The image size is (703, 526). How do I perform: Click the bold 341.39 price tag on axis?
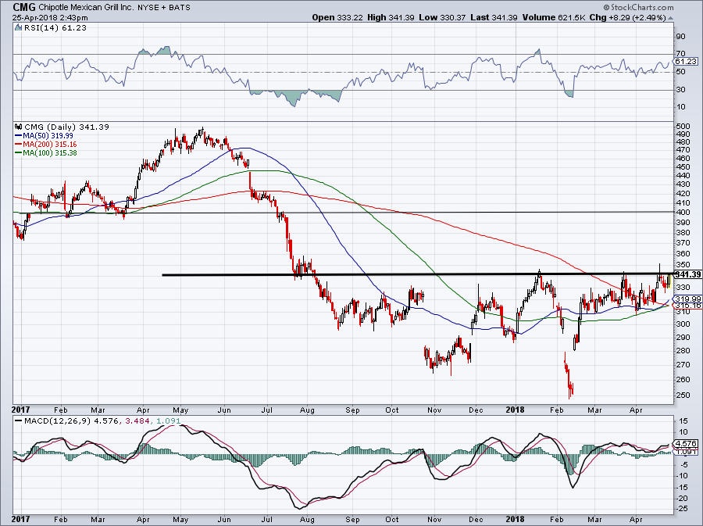(x=687, y=274)
